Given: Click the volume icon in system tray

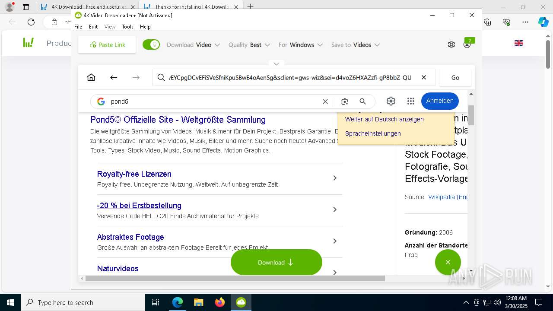Looking at the screenshot, I should tap(497, 302).
